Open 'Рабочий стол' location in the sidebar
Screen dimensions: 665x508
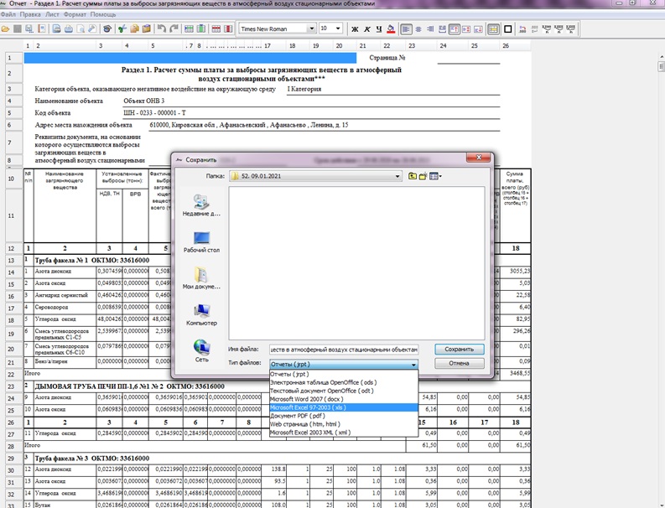(x=201, y=239)
